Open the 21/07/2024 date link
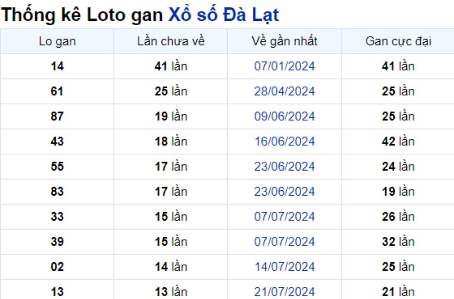 [285, 292]
